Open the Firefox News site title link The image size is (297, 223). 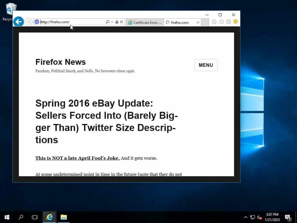[x=60, y=62]
